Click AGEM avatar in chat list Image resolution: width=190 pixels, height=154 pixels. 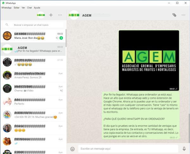[x=7, y=49]
